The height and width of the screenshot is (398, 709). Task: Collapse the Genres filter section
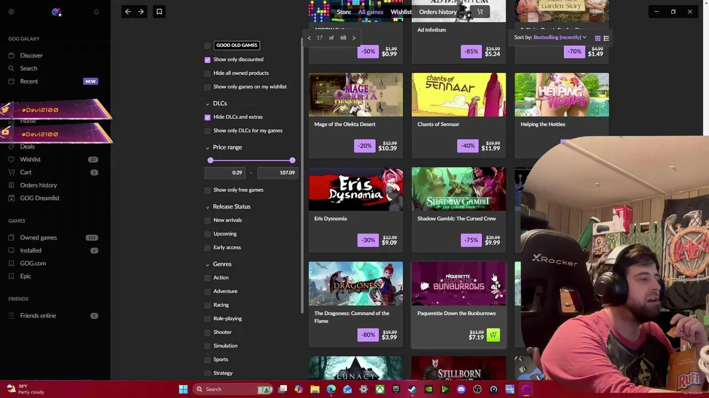[208, 264]
